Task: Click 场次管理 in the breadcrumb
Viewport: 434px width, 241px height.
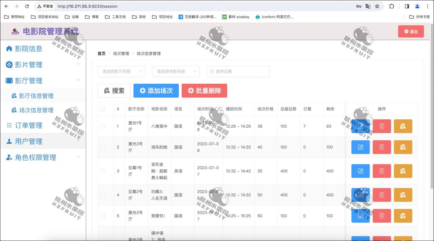Action: coord(121,54)
